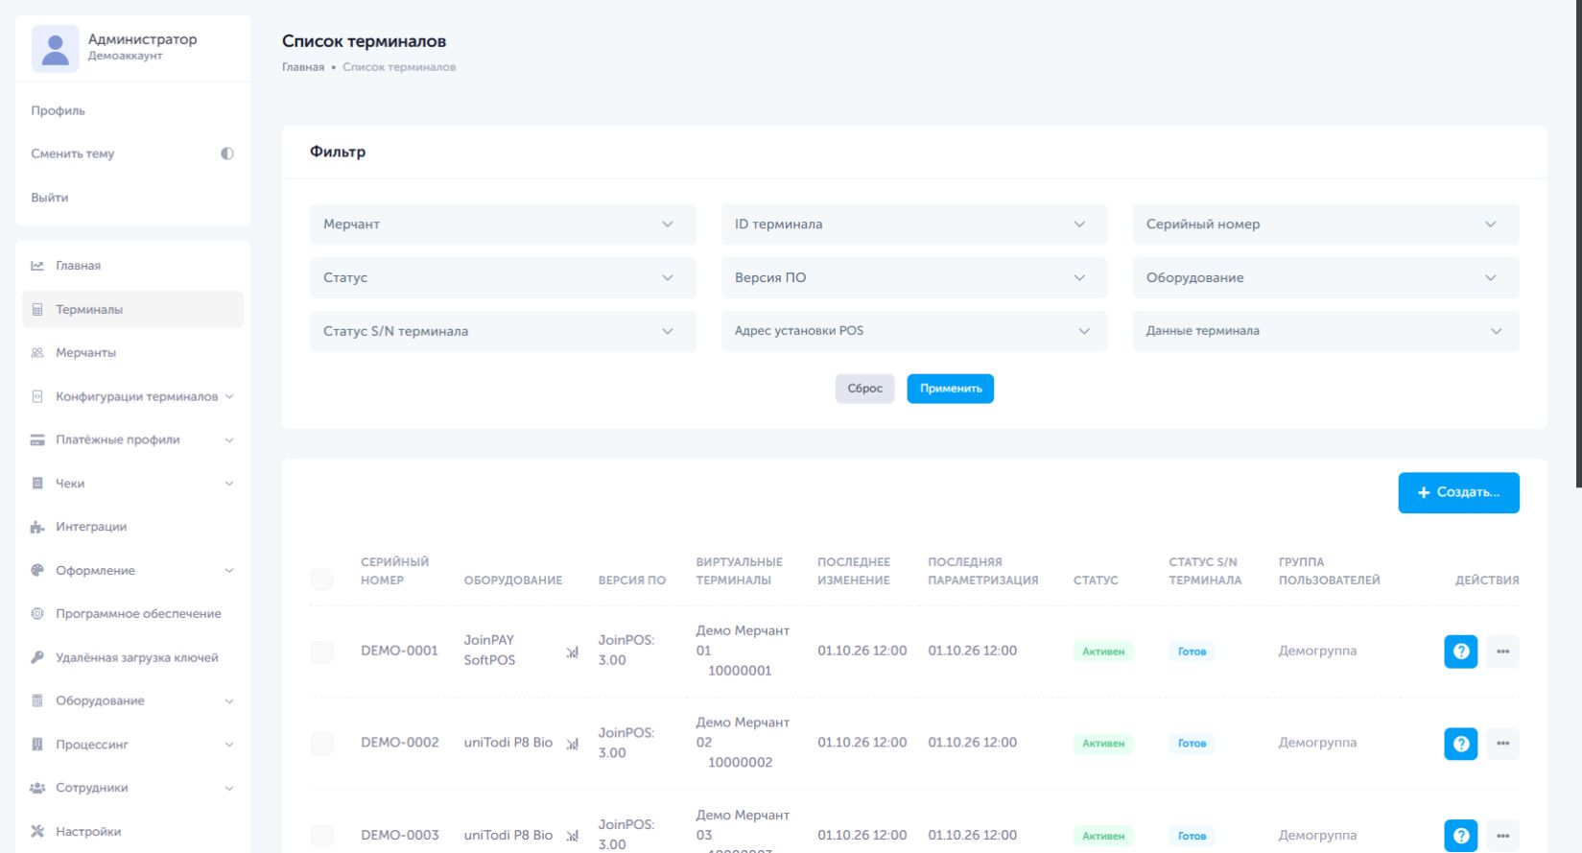Click the Интеграции puzzle icon
Screen dimensions: 1582x853
(37, 527)
